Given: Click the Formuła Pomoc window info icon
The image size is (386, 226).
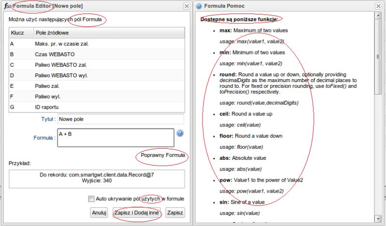Looking at the screenshot, I should (199, 6).
